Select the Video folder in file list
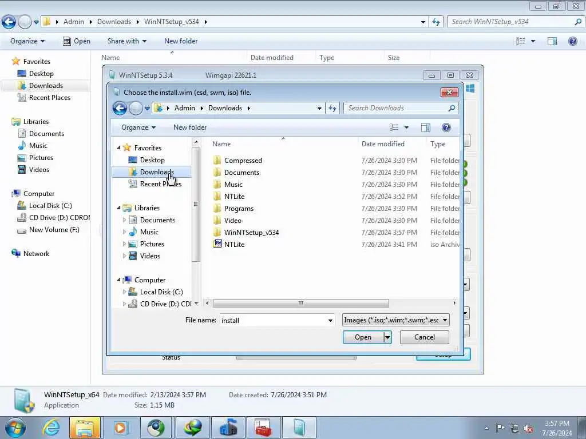 click(x=232, y=220)
